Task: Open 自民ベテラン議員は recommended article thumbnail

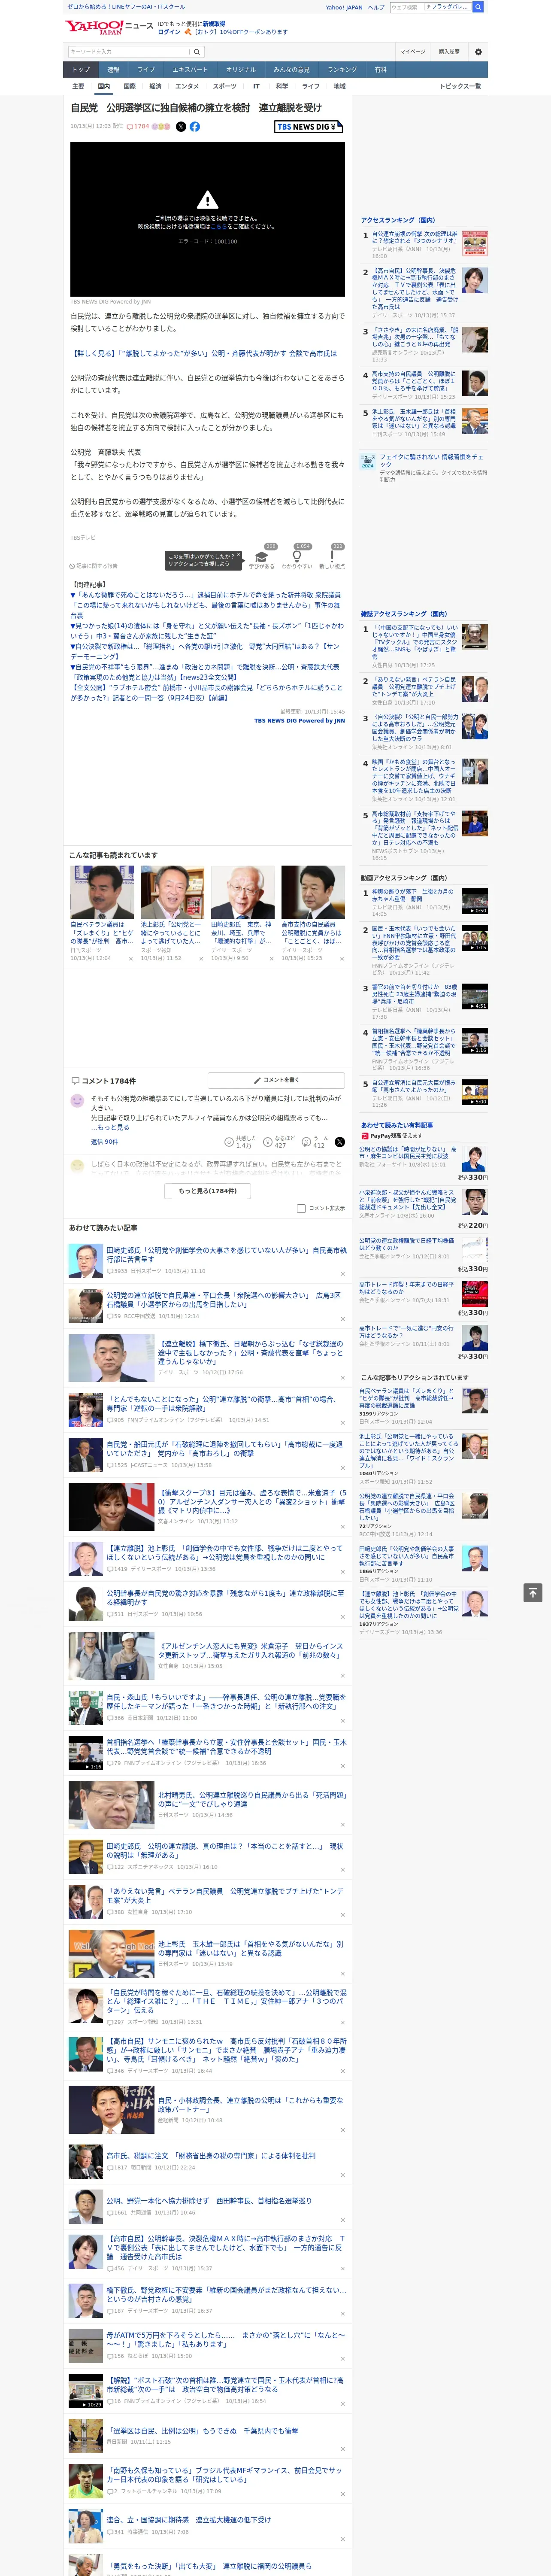Action: (x=103, y=893)
